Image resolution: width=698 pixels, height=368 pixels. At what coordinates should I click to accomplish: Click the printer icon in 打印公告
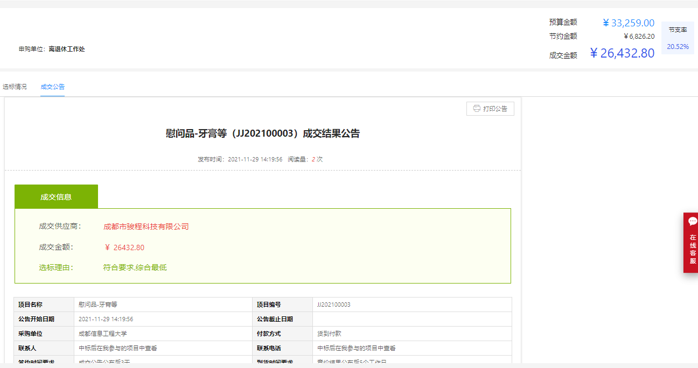(x=476, y=109)
